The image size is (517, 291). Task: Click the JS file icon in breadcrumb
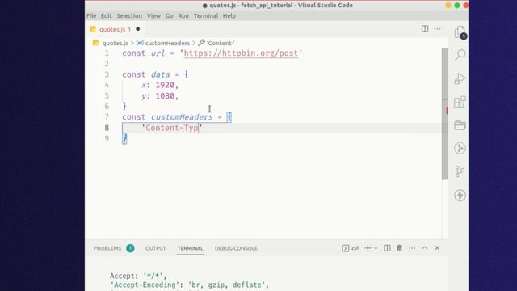coord(95,43)
